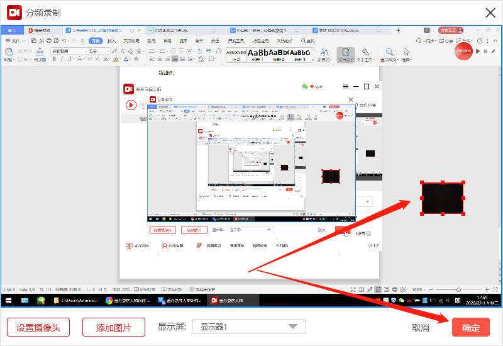Open the 设置摄像头 camera settings
This screenshot has height=346, width=503.
(38, 327)
